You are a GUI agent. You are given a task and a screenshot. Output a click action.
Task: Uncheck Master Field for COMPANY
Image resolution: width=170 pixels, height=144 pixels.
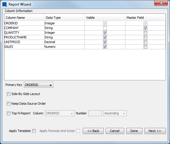(x=145, y=28)
